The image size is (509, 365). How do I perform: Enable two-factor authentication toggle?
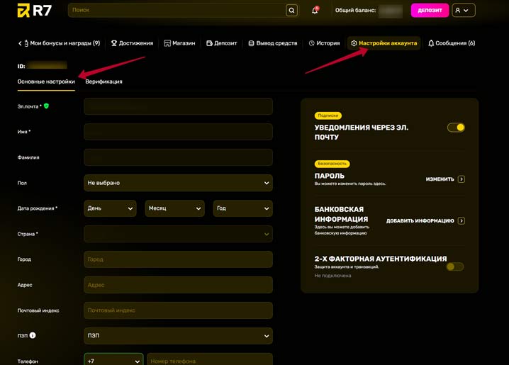[x=455, y=267]
